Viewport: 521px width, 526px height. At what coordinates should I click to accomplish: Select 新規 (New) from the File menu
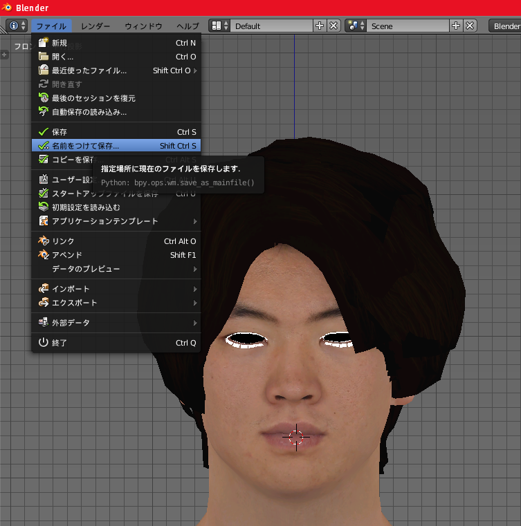click(116, 43)
